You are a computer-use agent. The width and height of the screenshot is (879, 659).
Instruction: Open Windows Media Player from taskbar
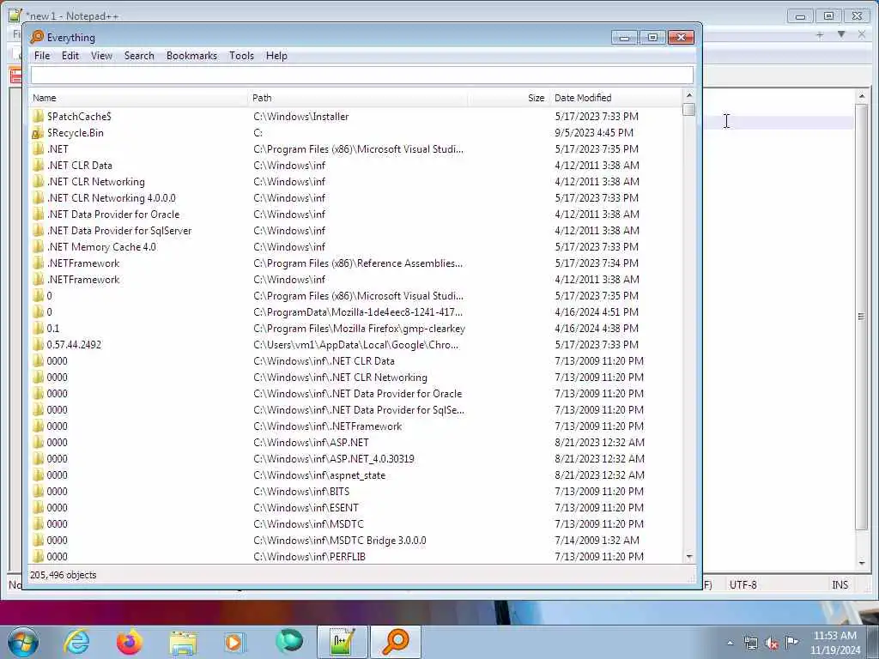(234, 642)
